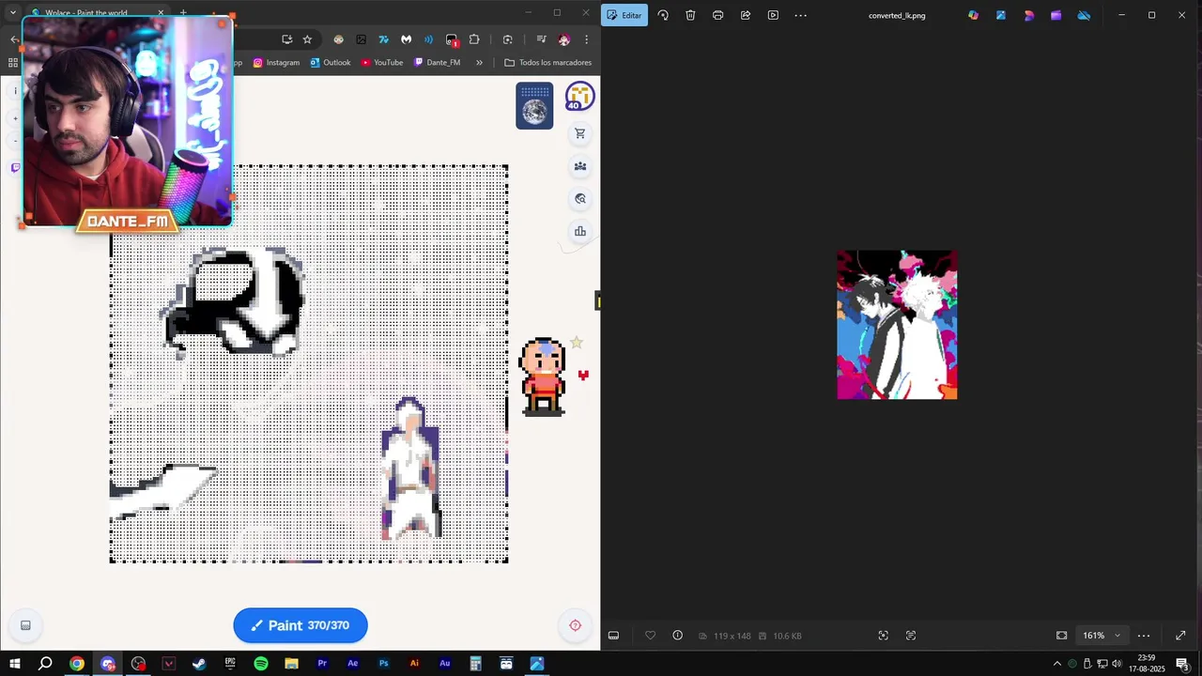The height and width of the screenshot is (676, 1202).
Task: Click install app icon in Chrome address bar
Action: (286, 39)
